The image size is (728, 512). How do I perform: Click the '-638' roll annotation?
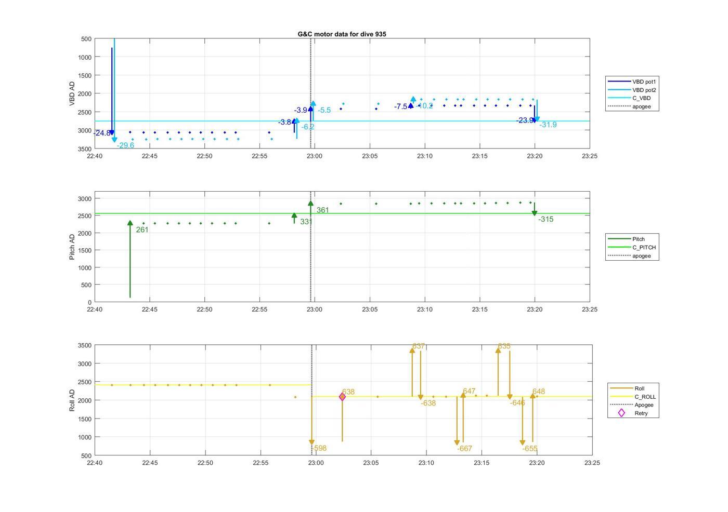point(428,403)
